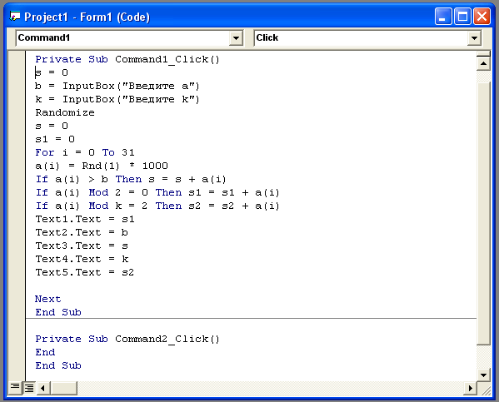
Task: Open the Click procedure dropdown
Action: pyautogui.click(x=474, y=38)
